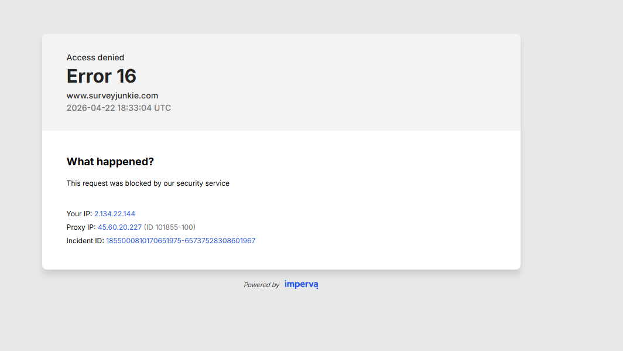Click the Incident ID: label
The width and height of the screenshot is (623, 351).
click(x=85, y=241)
